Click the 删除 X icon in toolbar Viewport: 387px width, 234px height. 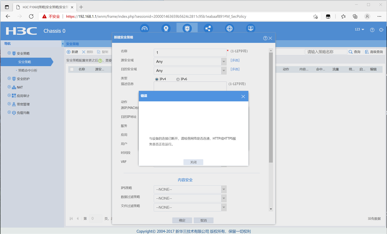pos(84,52)
